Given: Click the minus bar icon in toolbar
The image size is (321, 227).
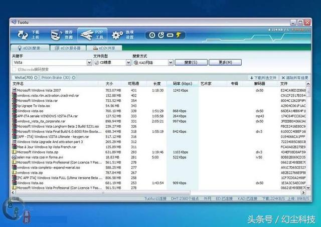Looking at the screenshot, I should point(170,35).
